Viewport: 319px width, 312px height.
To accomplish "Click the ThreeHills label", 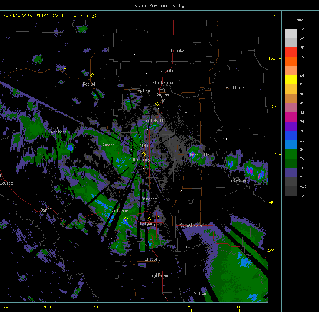I will pos(199,155).
